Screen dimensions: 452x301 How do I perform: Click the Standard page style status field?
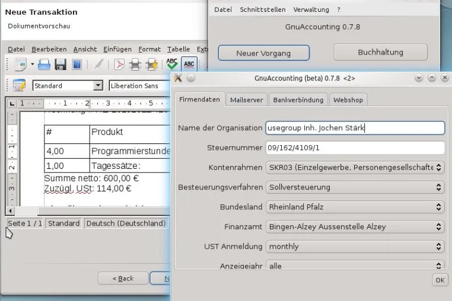[x=63, y=223]
